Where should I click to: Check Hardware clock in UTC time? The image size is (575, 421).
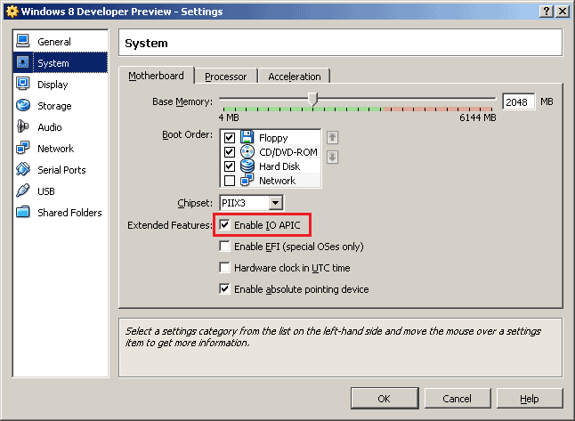pos(224,267)
